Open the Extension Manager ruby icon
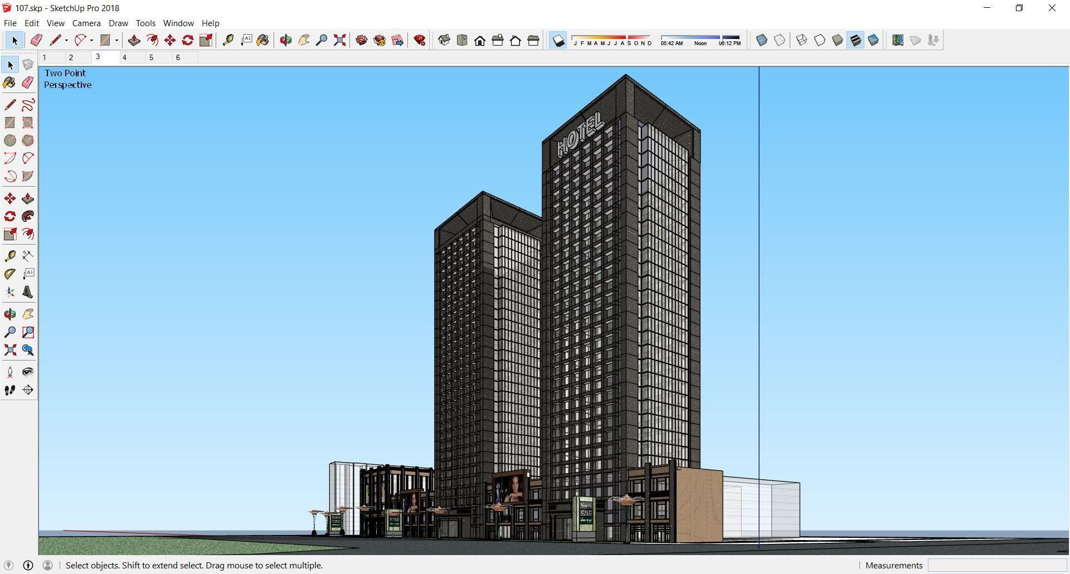Image resolution: width=1070 pixels, height=574 pixels. point(420,40)
